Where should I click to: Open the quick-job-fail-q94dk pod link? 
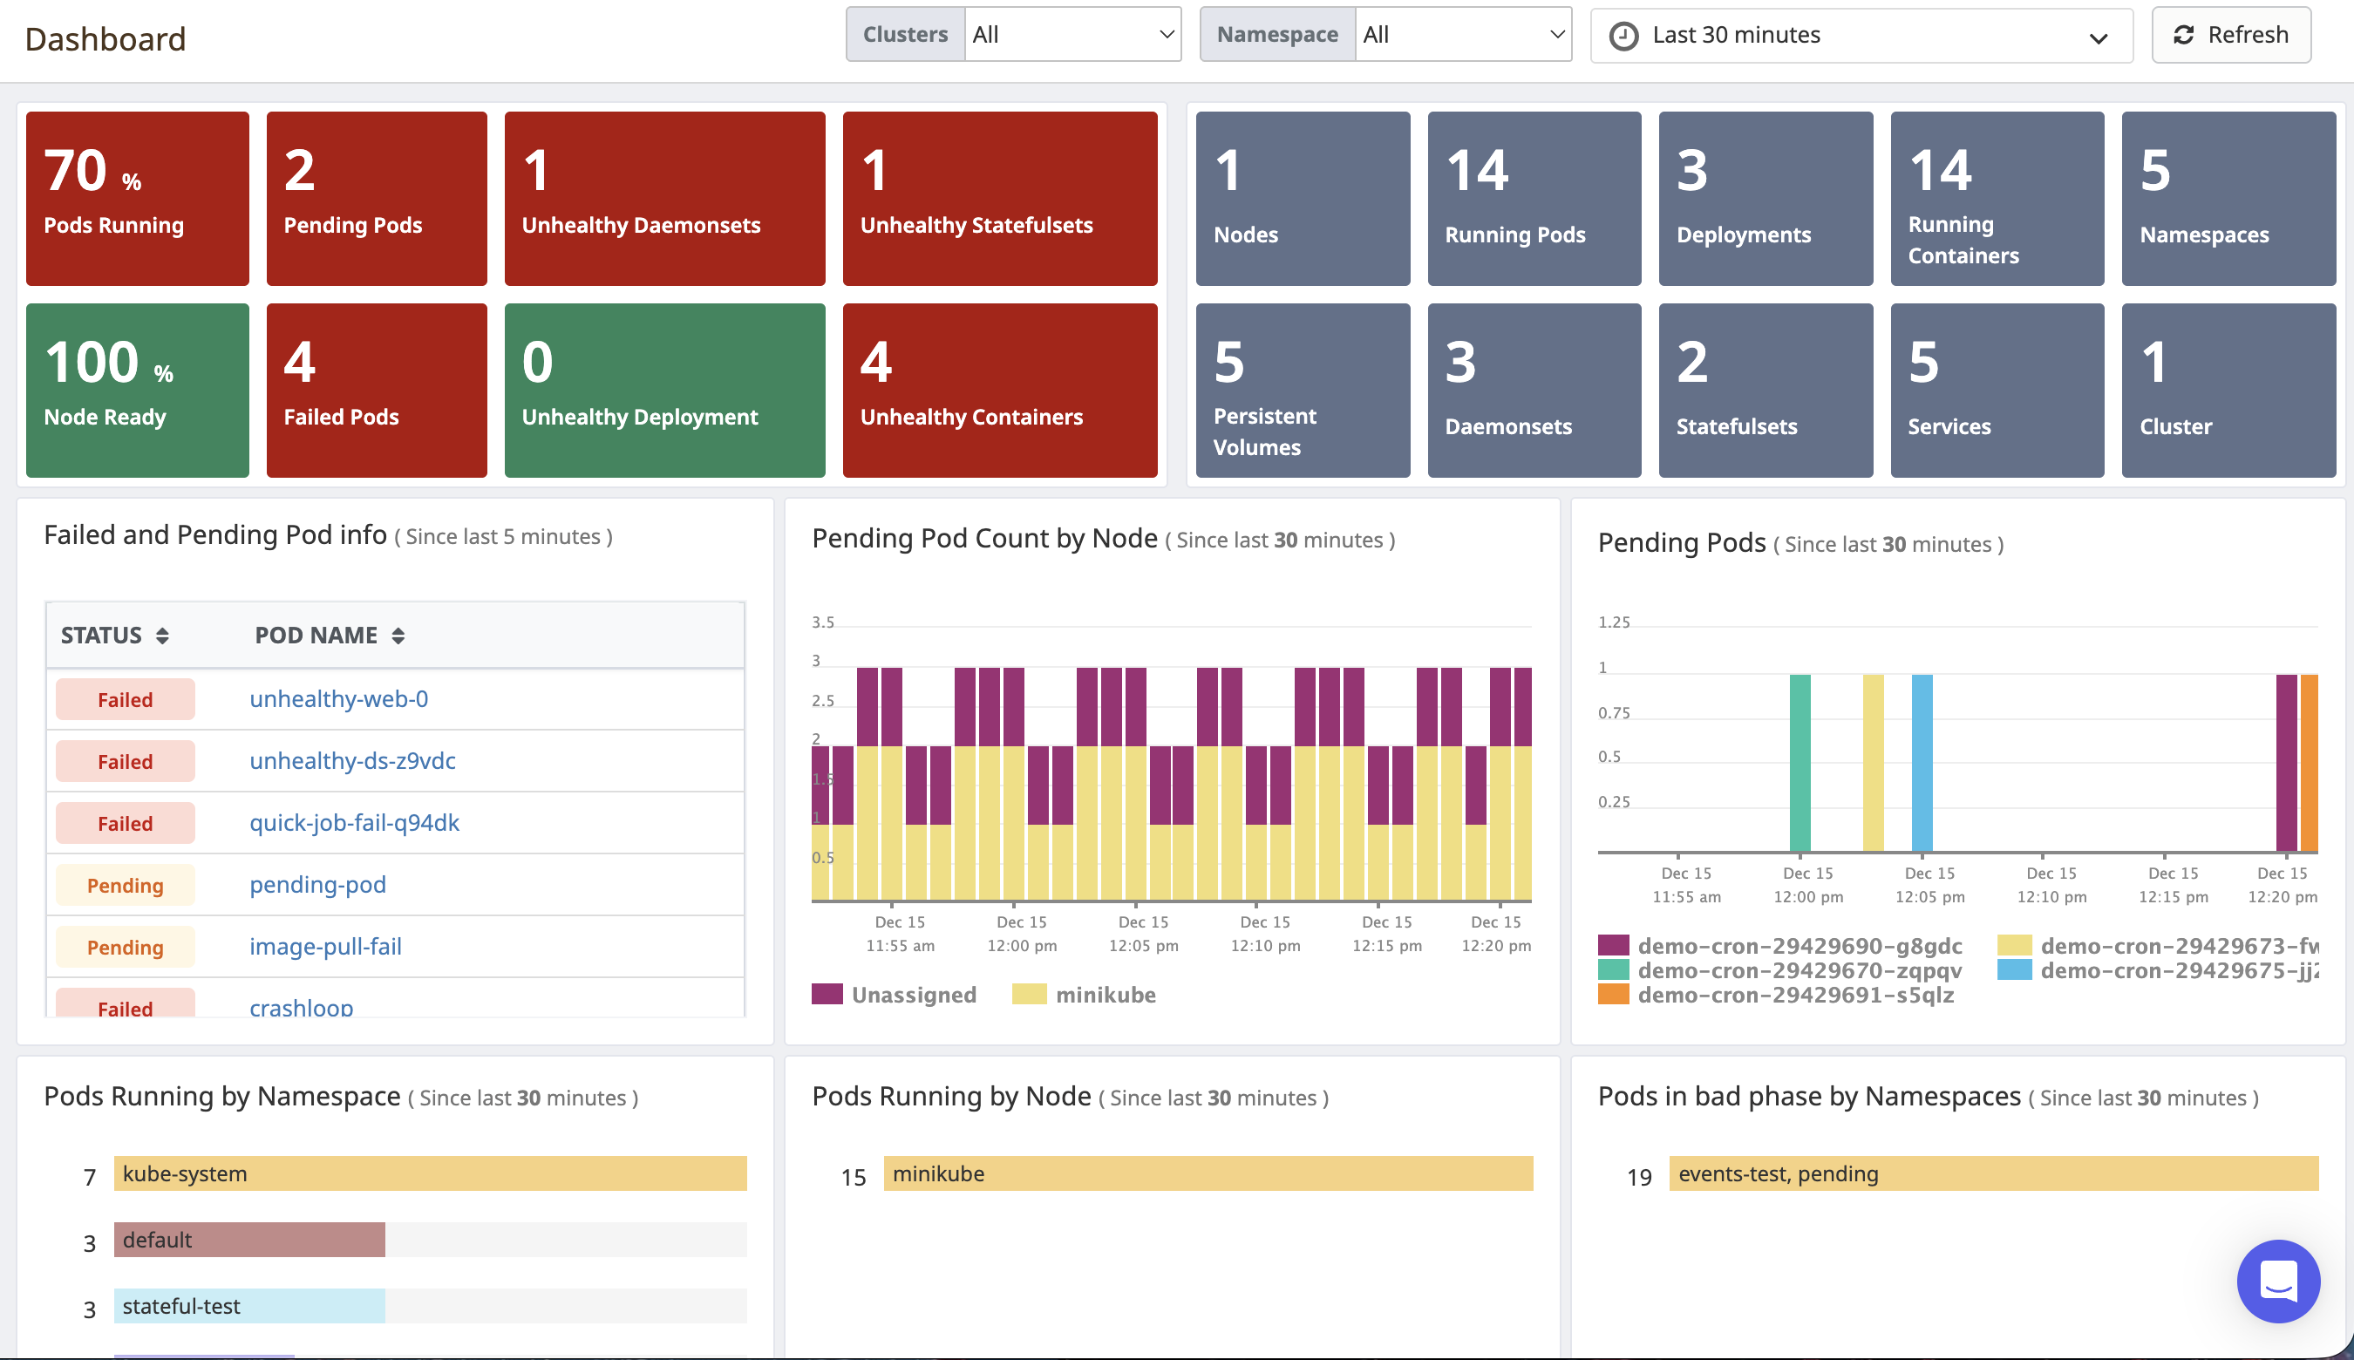pyautogui.click(x=353, y=823)
